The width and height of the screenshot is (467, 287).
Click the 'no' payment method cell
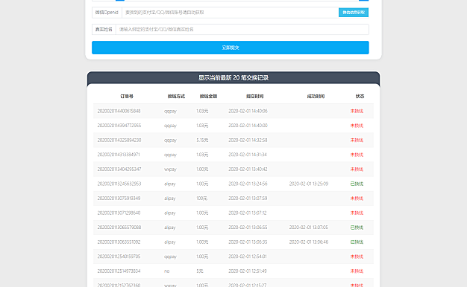(x=167, y=271)
